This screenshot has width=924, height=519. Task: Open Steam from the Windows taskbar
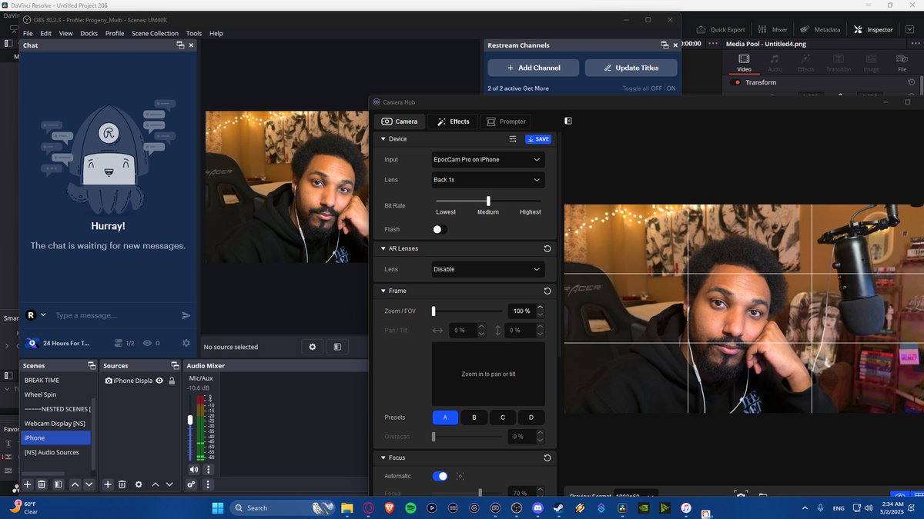[x=560, y=507]
